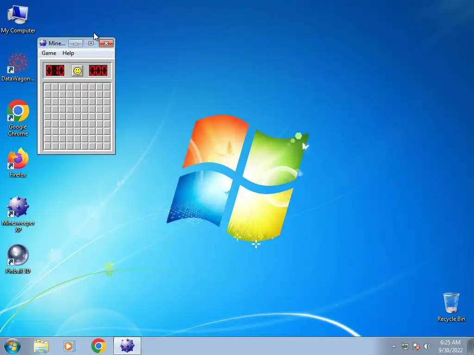Viewport: 474px width, 355px height.
Task: Click the network status tray icon
Action: point(405,346)
